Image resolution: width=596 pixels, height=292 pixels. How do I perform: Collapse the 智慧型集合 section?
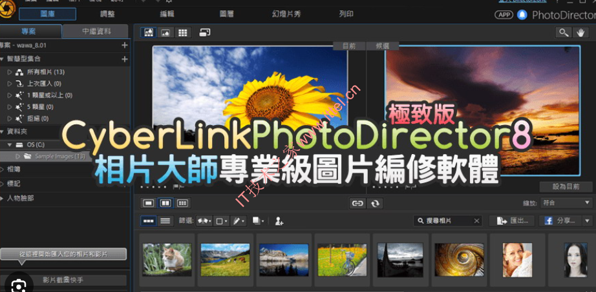[3, 59]
